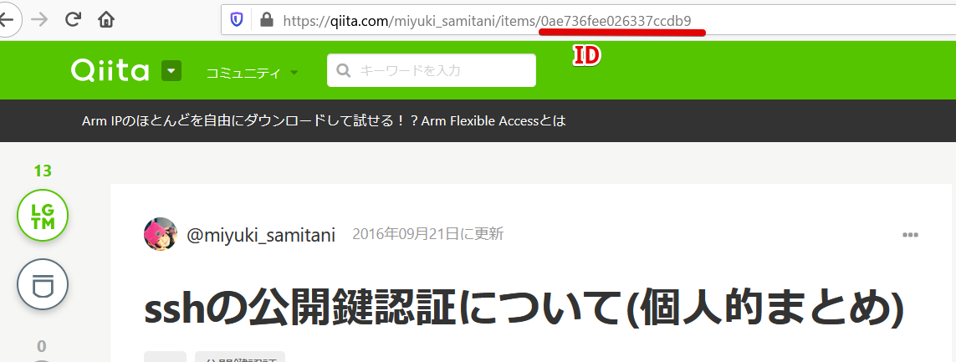Screen dimensions: 956x362
Task: Open the article three-dots menu
Action: point(910,235)
